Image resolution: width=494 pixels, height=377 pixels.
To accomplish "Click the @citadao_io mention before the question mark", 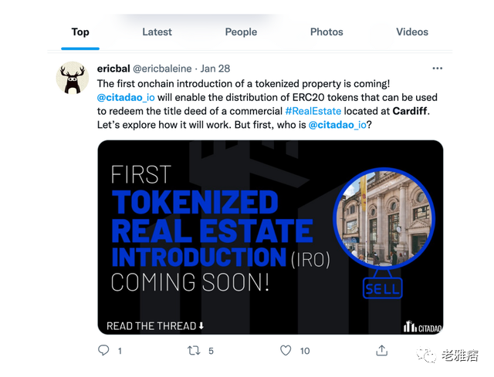I will (x=337, y=125).
